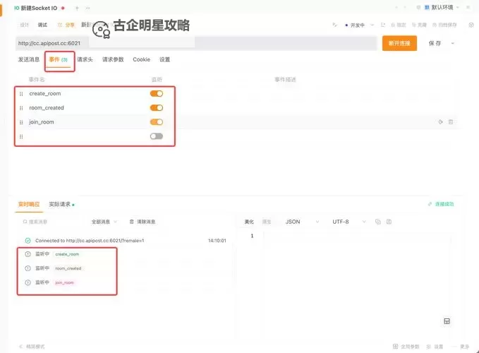Switch to the 请求参数 tab

pyautogui.click(x=113, y=59)
